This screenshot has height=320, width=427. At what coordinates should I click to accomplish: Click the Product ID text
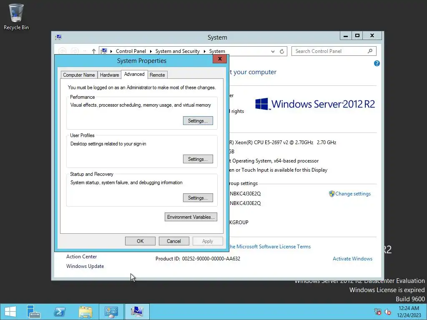tap(198, 259)
